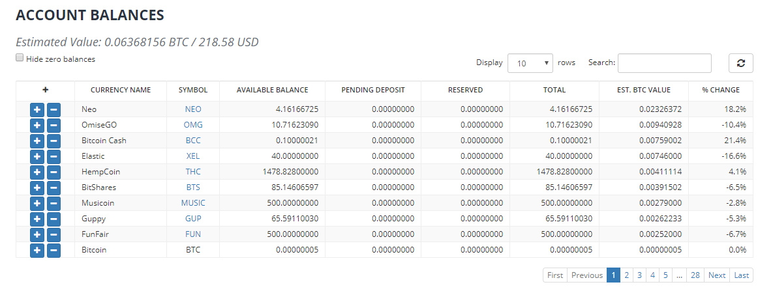This screenshot has height=304, width=773.
Task: Click the plus deposit icon for HempCoin
Action: click(x=37, y=172)
